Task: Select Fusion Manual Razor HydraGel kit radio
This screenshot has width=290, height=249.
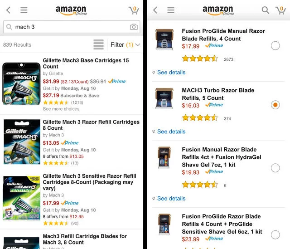Action: (275, 168)
